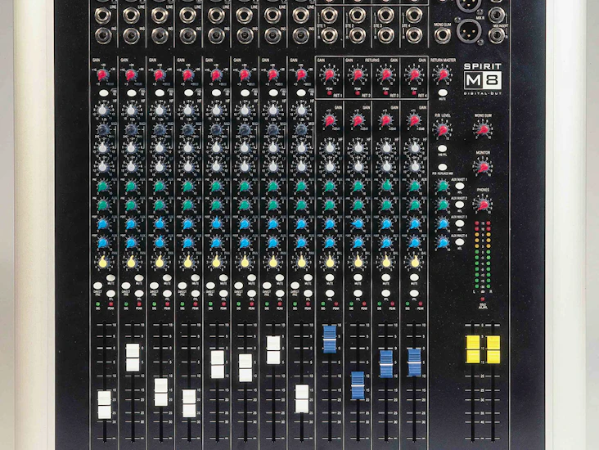The image size is (599, 450).
Task: Click the HF EQ knob on first channel
Action: [x=102, y=110]
